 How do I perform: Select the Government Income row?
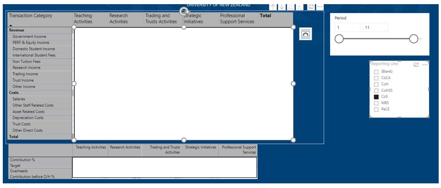pyautogui.click(x=40, y=37)
